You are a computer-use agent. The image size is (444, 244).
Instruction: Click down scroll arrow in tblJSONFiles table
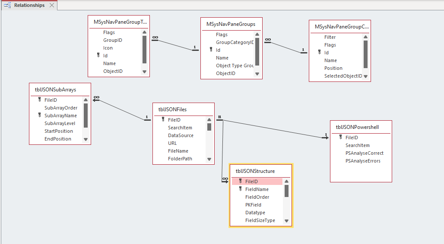click(209, 159)
